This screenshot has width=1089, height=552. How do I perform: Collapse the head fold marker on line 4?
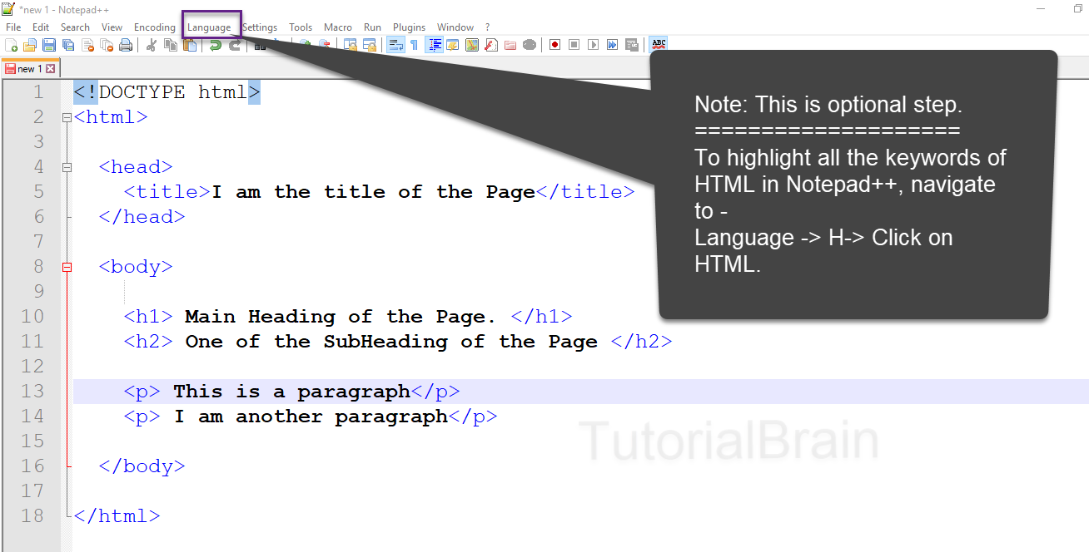coord(67,167)
